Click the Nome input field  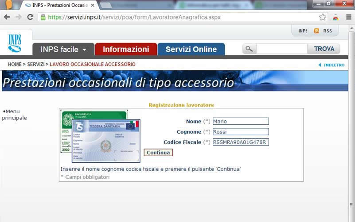[241, 121]
